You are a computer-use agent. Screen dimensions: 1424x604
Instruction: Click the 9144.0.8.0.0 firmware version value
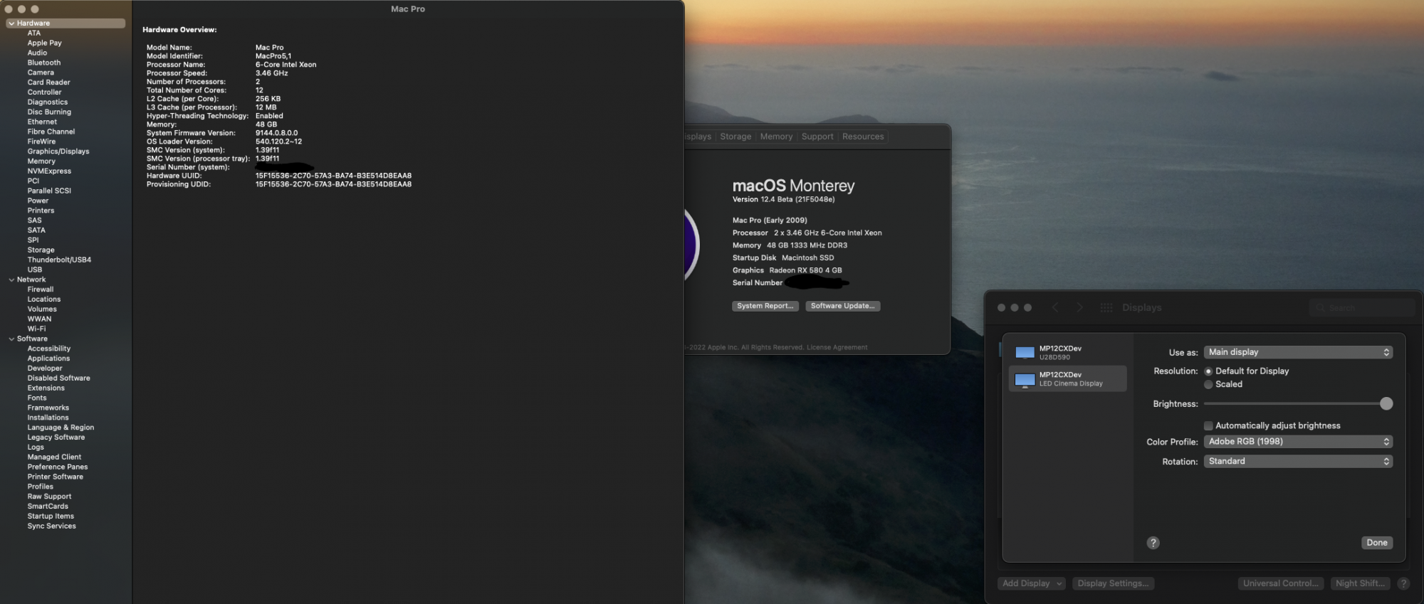point(277,133)
